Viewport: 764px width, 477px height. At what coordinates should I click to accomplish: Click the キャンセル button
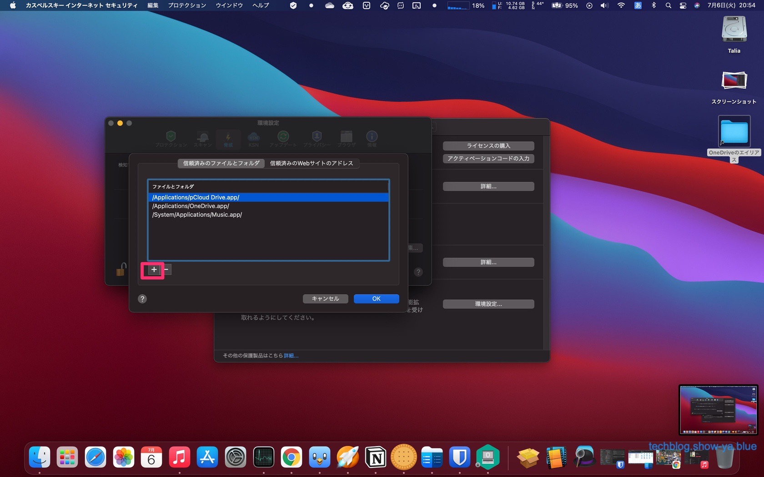[x=325, y=299]
